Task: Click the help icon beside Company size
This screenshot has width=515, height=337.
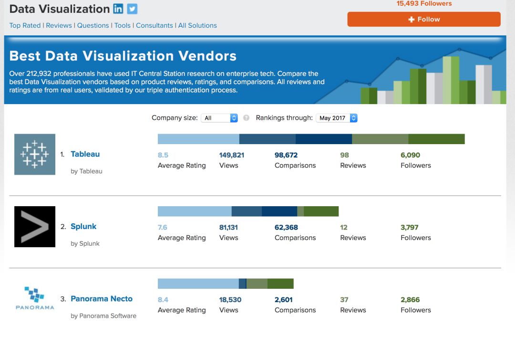Action: tap(246, 118)
